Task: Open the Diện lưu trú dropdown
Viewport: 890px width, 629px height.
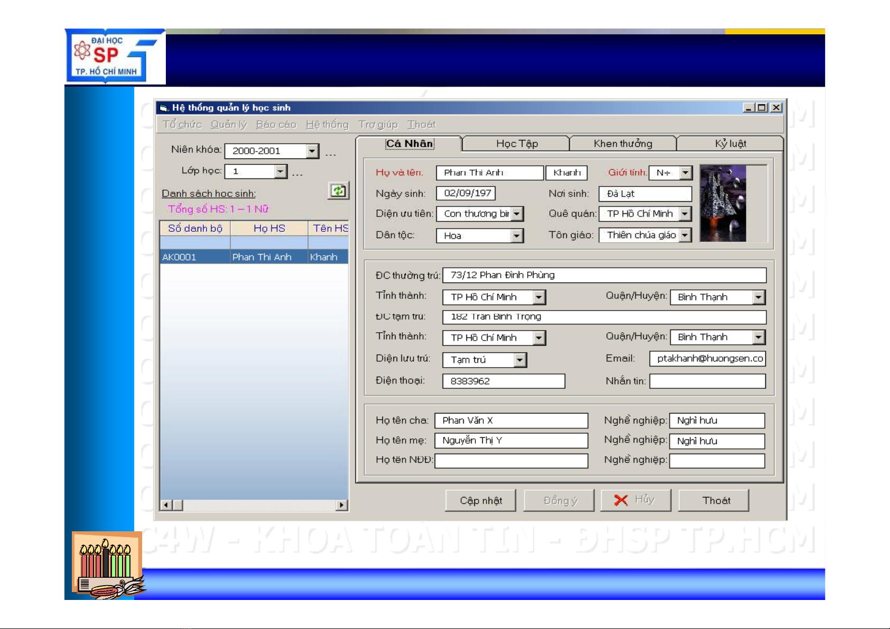Action: (520, 360)
